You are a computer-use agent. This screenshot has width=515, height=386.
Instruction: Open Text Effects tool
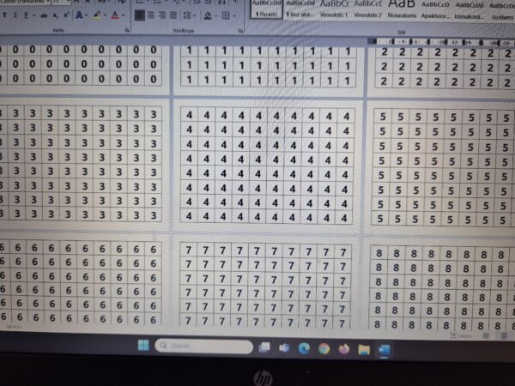click(x=79, y=15)
